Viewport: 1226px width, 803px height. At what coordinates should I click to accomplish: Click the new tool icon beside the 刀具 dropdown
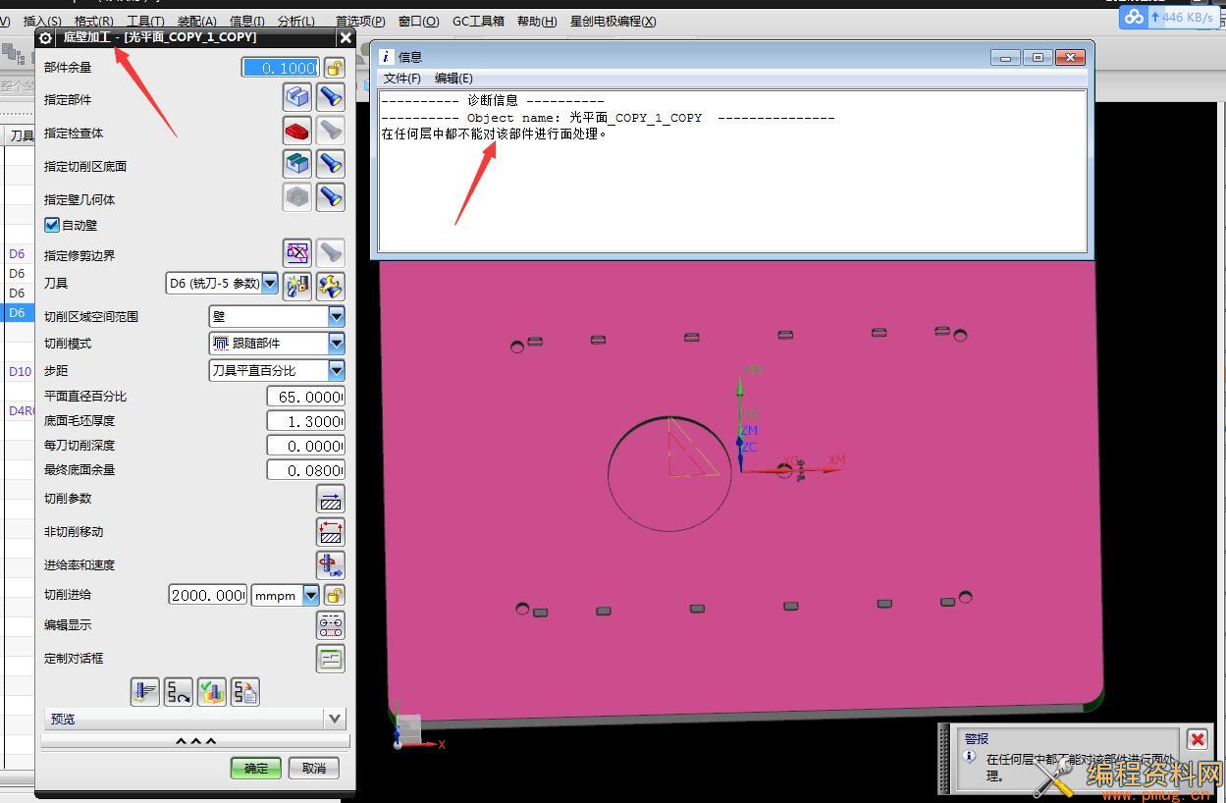point(297,286)
